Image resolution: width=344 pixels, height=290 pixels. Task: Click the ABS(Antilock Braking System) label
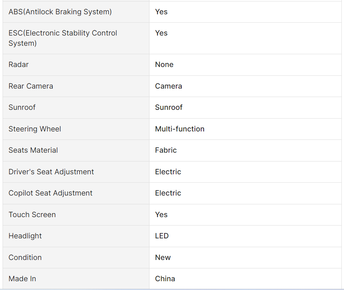(60, 12)
